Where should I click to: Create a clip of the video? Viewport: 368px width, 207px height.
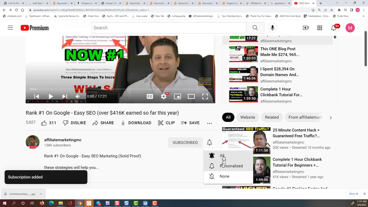pos(166,123)
